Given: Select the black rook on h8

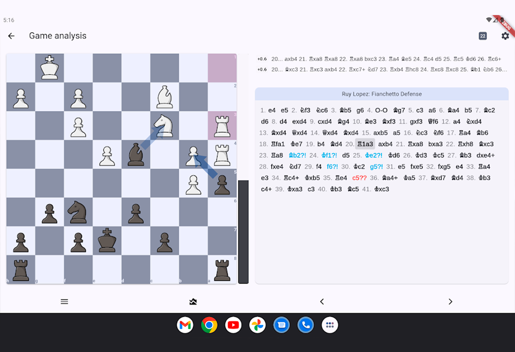Looking at the screenshot, I should click(x=21, y=269).
